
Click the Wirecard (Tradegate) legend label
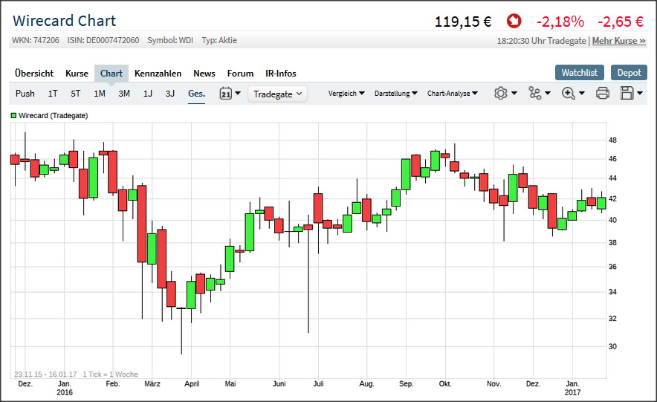pyautogui.click(x=54, y=116)
